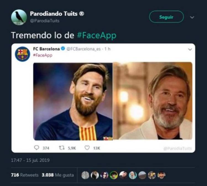
Task: View the 3.038 Me gusta list
Action: [x=57, y=175]
